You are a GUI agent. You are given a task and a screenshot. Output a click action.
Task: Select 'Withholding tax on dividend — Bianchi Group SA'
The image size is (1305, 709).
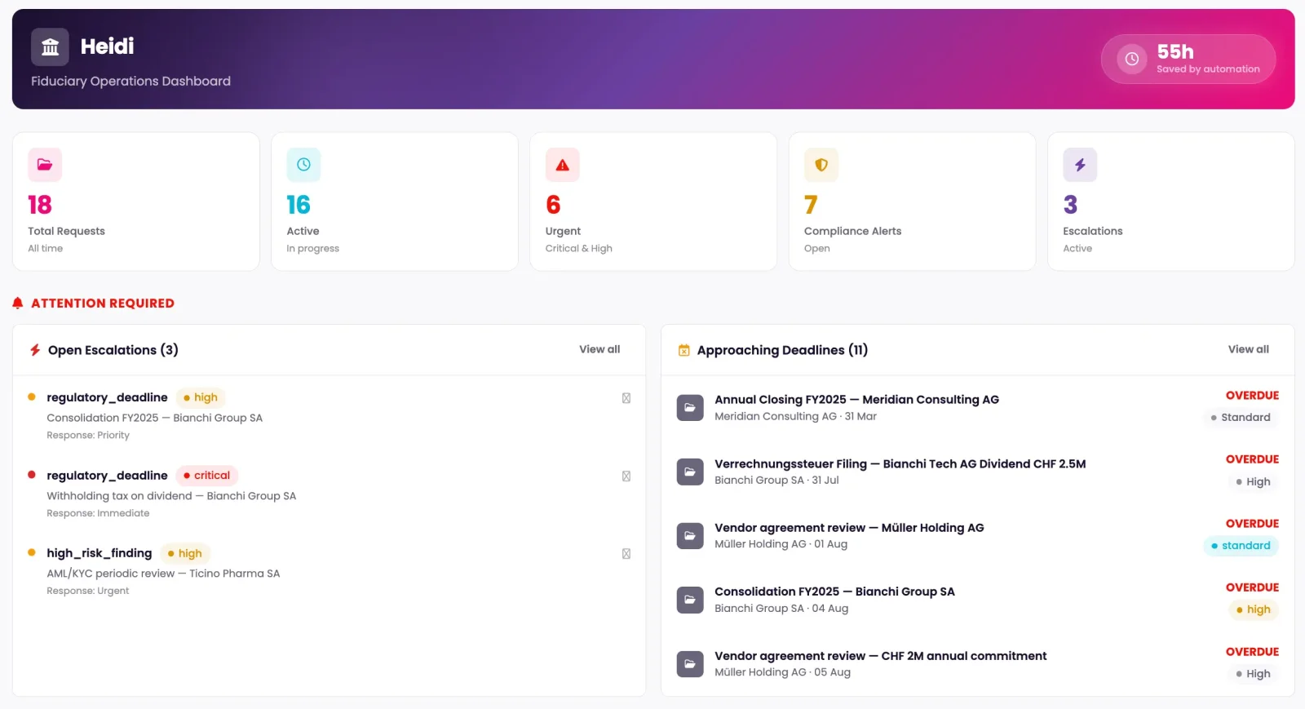(171, 496)
